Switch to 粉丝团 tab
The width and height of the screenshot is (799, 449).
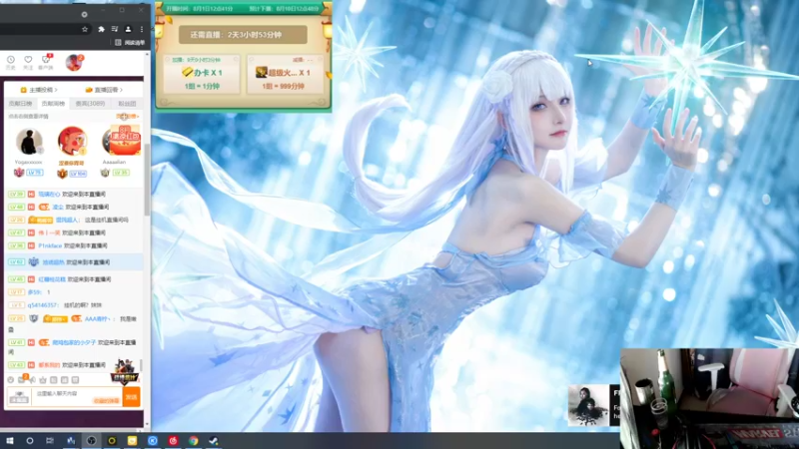click(x=127, y=104)
